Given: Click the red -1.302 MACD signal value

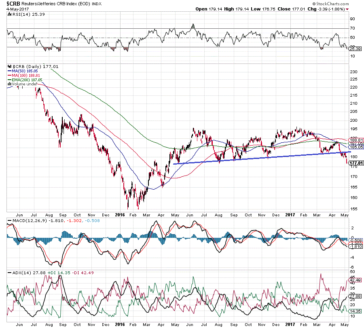Looking at the screenshot, I should point(74,220).
